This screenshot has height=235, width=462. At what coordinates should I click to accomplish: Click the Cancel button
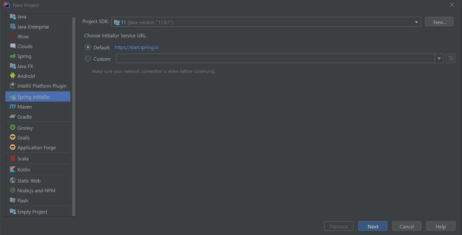407,226
